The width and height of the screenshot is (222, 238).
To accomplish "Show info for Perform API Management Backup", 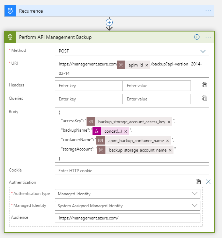I will 197,37.
